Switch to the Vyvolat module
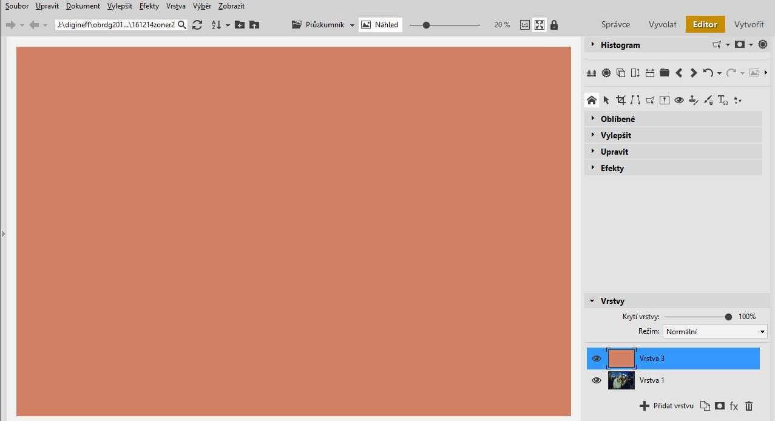This screenshot has height=421, width=775. [x=663, y=24]
